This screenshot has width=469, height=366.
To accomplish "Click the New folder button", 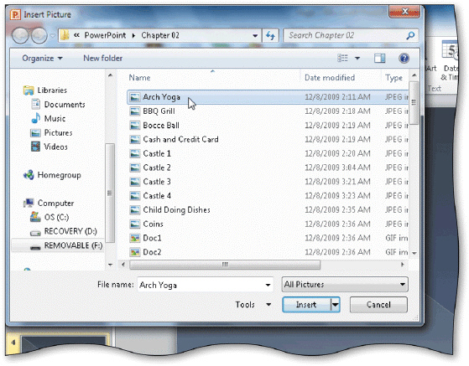I will coord(103,59).
